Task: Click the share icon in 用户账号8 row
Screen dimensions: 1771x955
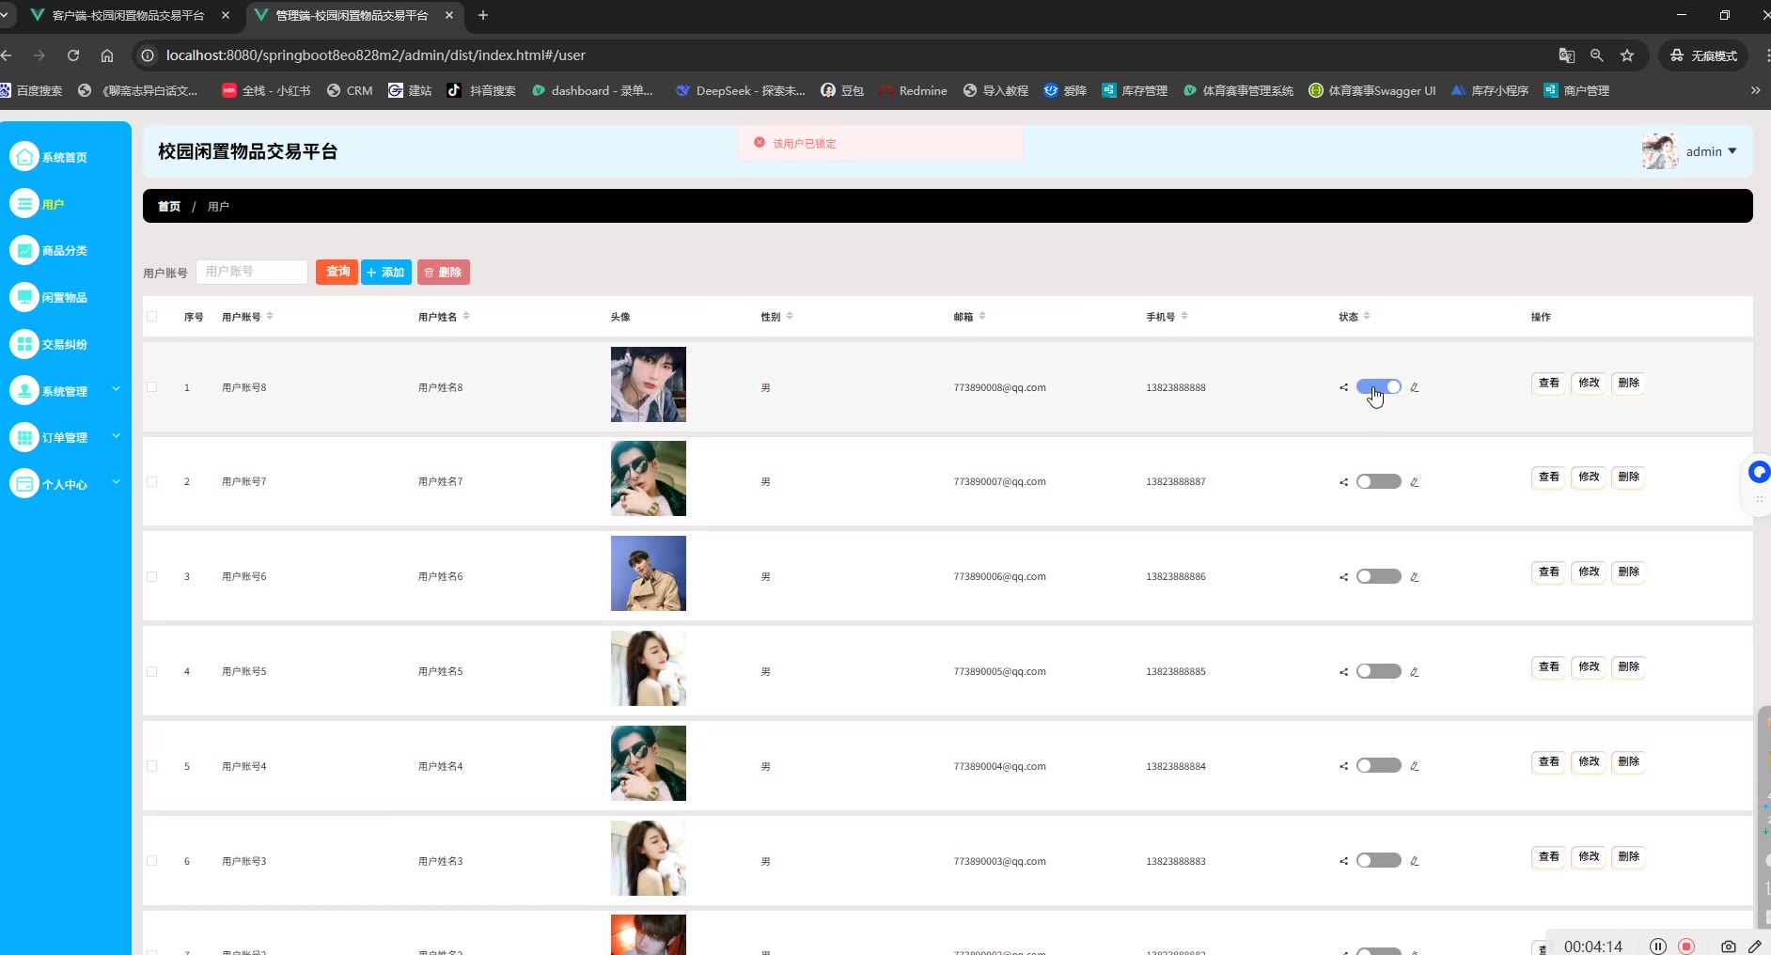Action: [1343, 387]
